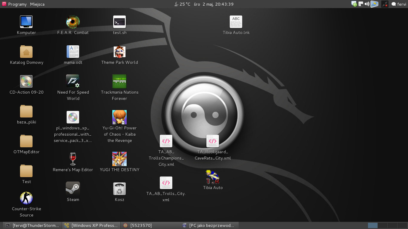Viewport: 408px width, 229px height.
Task: Select the Tibia Auto character icon
Action: (213, 177)
